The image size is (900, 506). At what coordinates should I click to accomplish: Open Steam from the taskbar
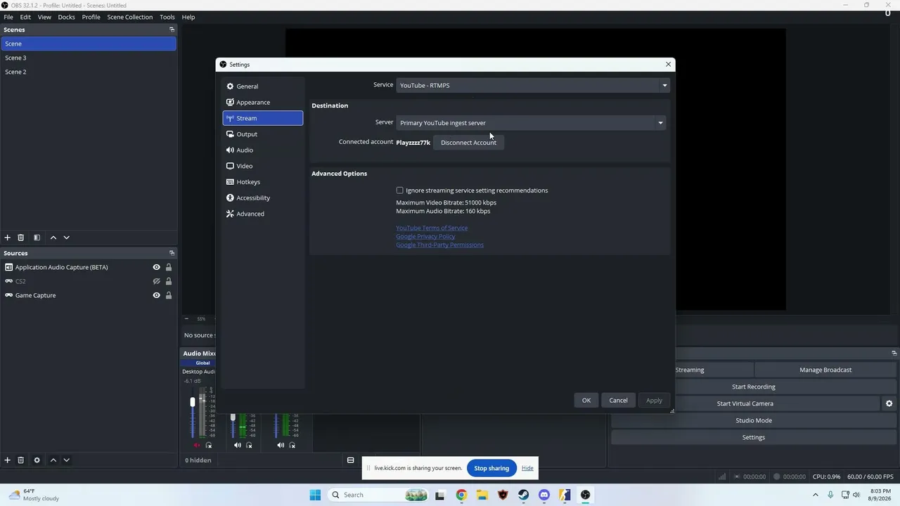tap(523, 495)
